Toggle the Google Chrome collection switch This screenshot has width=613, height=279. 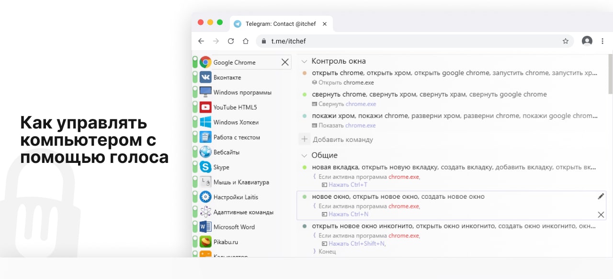click(195, 62)
